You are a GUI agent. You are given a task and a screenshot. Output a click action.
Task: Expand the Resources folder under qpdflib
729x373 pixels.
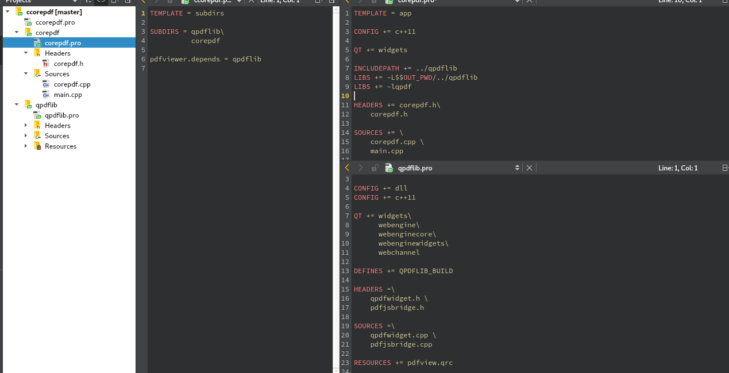click(x=26, y=146)
